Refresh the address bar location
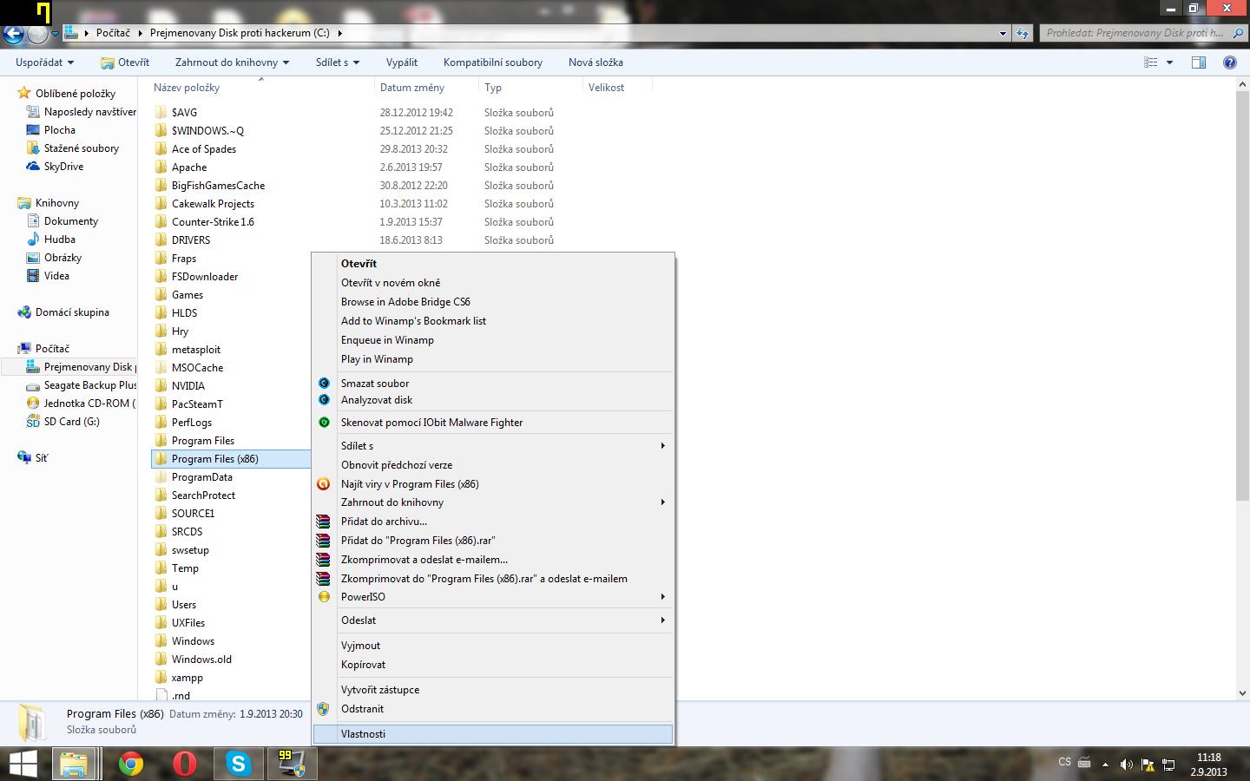 coord(1023,33)
